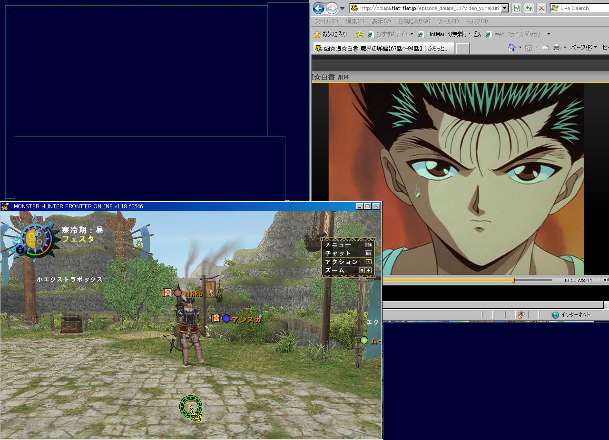Go forward in Internet Explorer
This screenshot has height=440, width=609.
[x=332, y=8]
